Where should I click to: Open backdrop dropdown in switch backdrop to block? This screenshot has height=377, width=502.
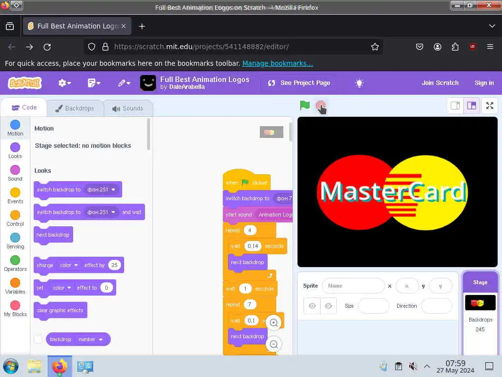[x=101, y=189]
